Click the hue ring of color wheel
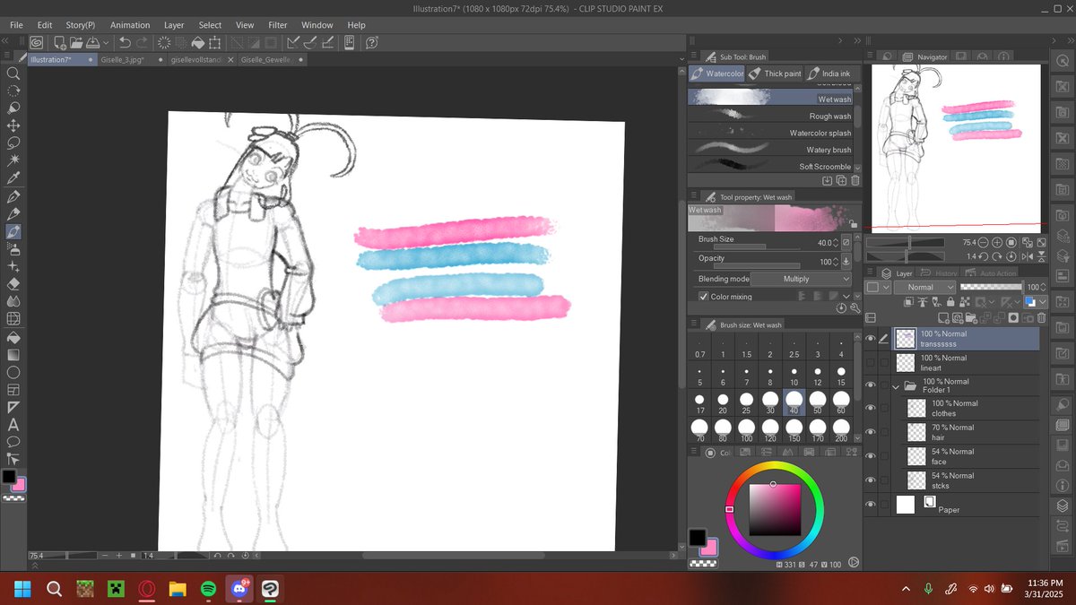 coord(773,466)
